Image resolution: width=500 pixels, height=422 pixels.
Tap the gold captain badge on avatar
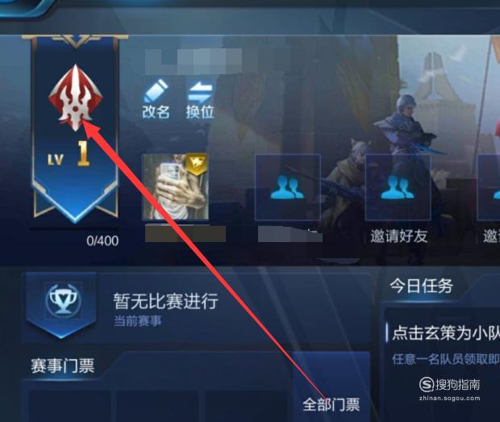[197, 164]
